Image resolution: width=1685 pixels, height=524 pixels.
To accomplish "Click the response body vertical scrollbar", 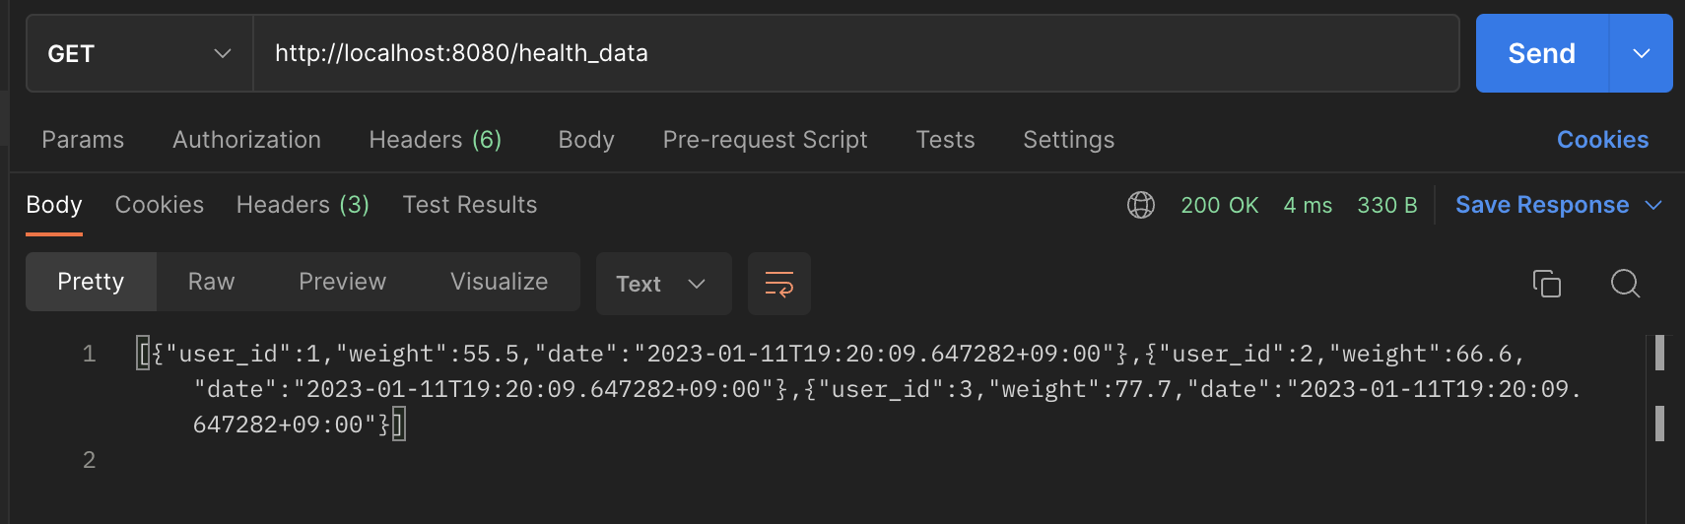I will [x=1659, y=353].
